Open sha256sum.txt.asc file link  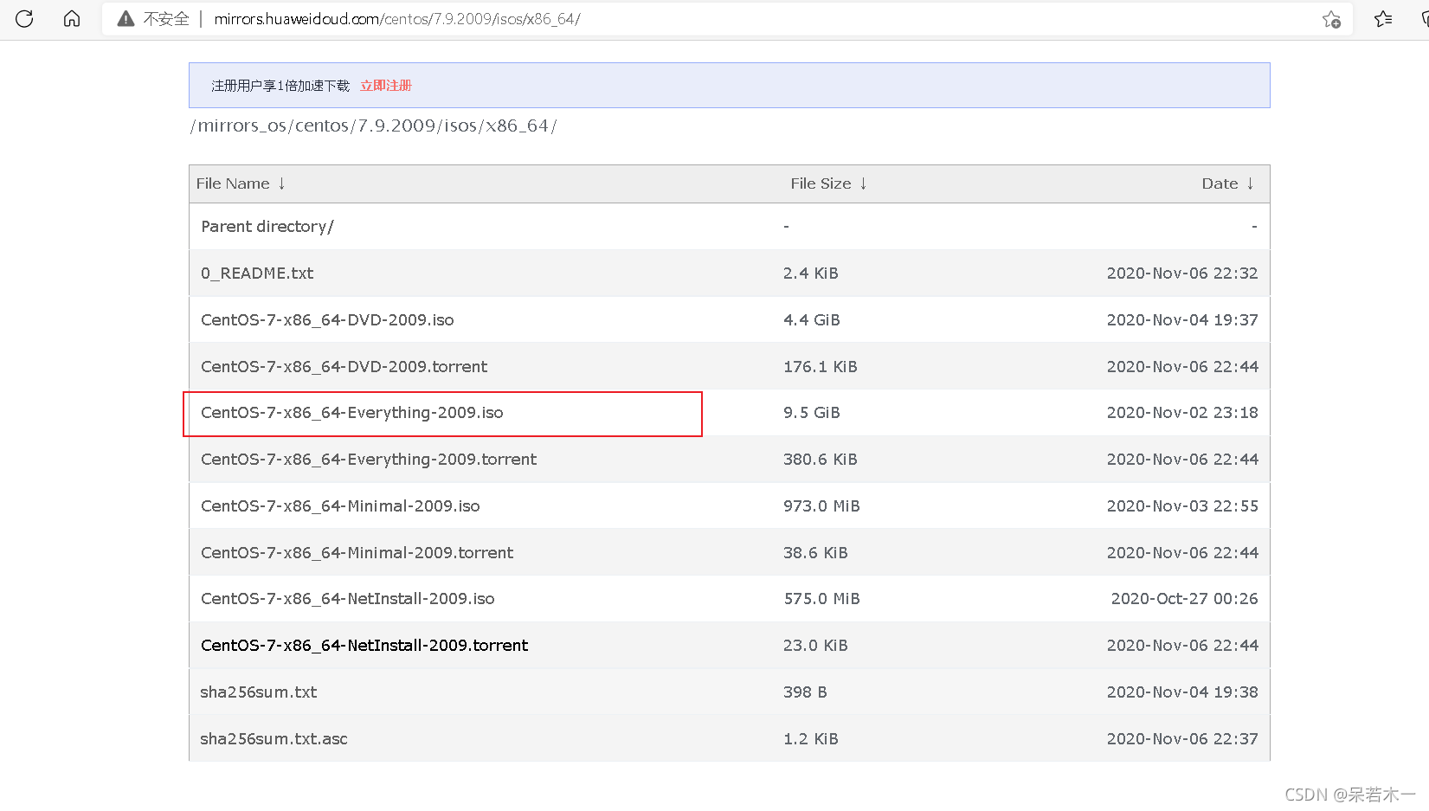click(x=274, y=739)
